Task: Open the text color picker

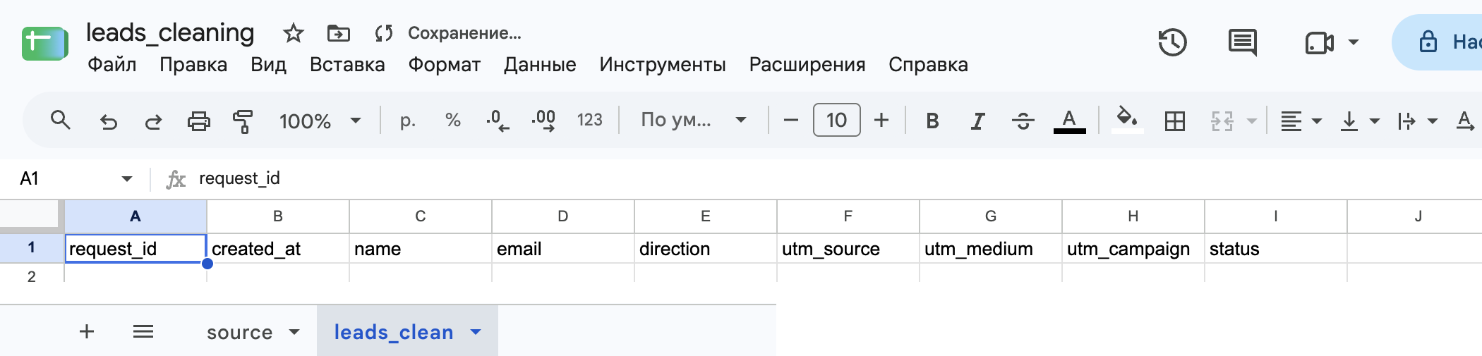Action: 1069,121
